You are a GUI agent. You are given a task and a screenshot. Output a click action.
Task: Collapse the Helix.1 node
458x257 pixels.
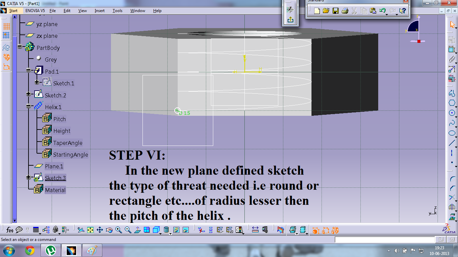point(28,106)
